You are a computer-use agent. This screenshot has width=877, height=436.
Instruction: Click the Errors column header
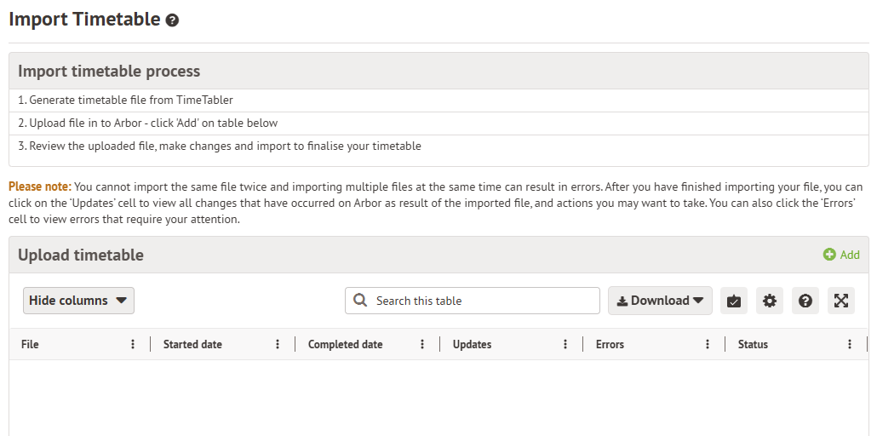pyautogui.click(x=610, y=345)
